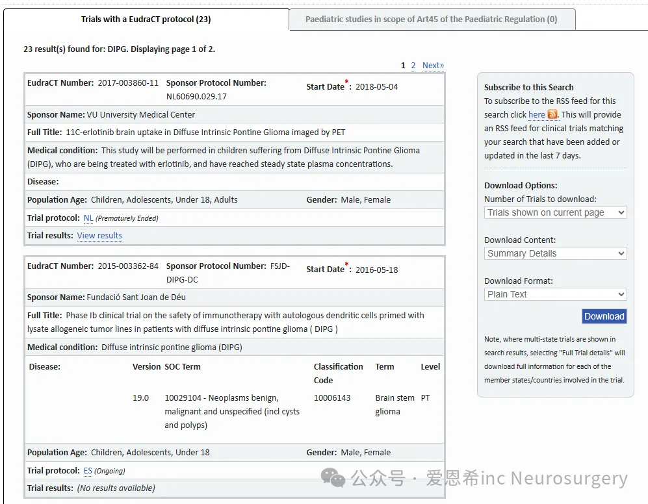Click the orange RSS feed icon
Screen dimensions: 648x504
(552, 114)
